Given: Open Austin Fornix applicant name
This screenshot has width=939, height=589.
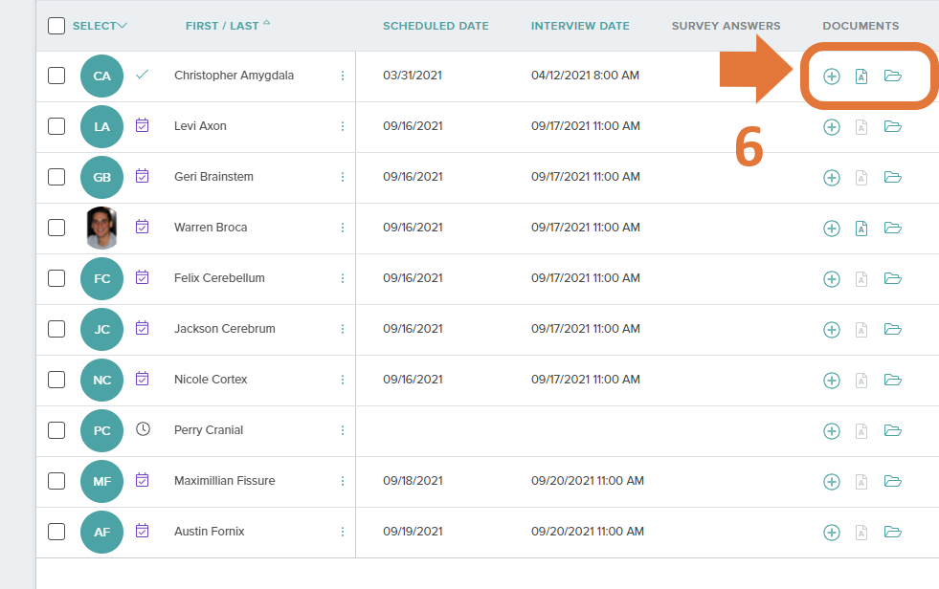Looking at the screenshot, I should [x=209, y=532].
